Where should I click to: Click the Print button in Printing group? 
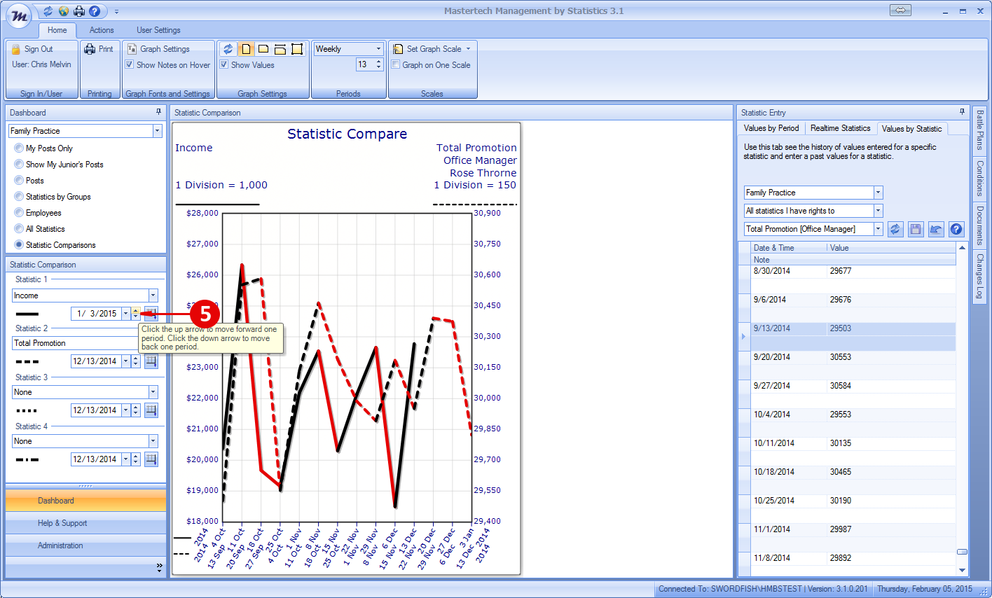[99, 49]
